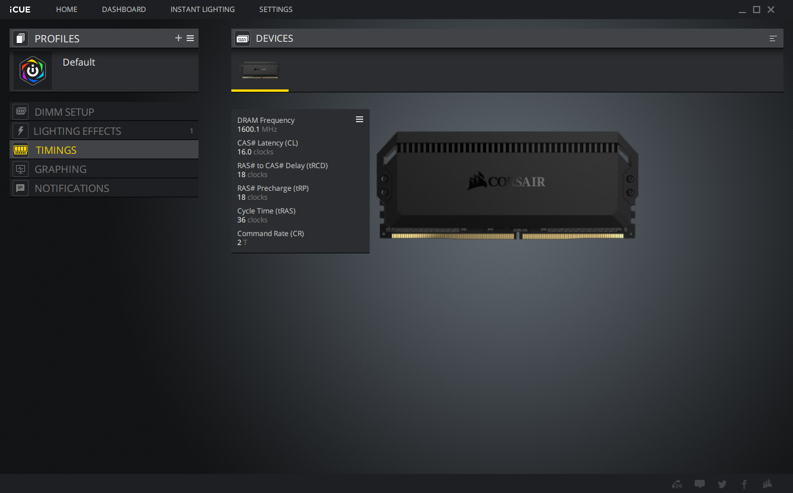This screenshot has height=493, width=793.
Task: Open the Facebook icon in footer
Action: pos(745,484)
